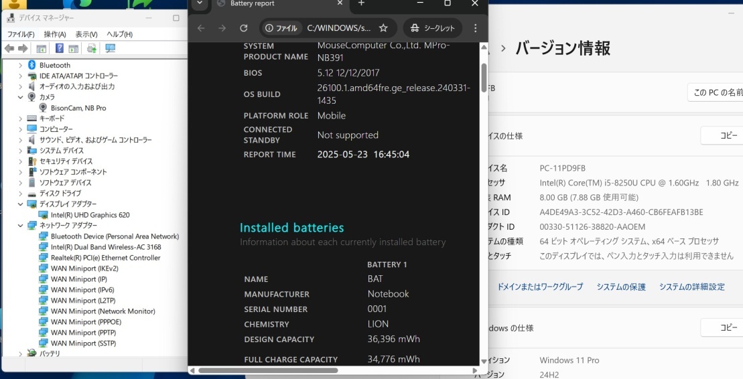Click Battery report vertical scrollbar thumb

click(484, 78)
